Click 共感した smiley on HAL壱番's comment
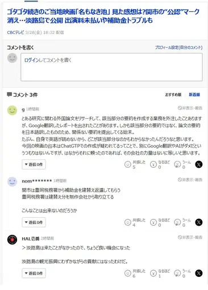208x290 pixels. coord(128,274)
